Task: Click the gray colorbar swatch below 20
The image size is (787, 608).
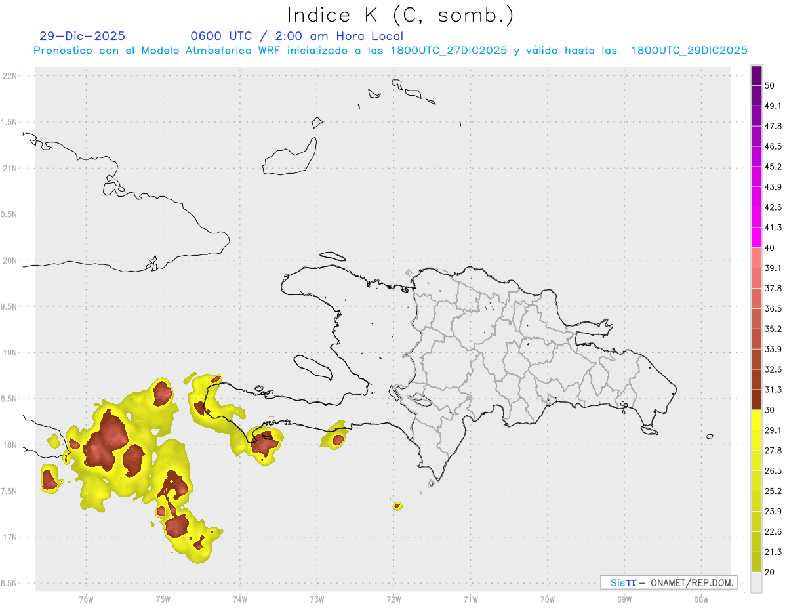Action: point(756,582)
